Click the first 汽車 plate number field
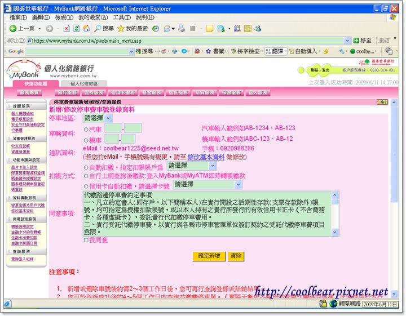 113,128
